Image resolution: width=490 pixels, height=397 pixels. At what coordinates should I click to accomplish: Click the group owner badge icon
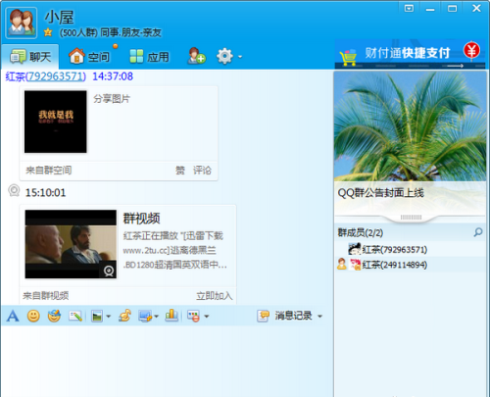(342, 264)
